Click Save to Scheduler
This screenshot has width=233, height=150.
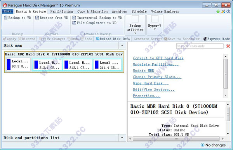click(182, 39)
